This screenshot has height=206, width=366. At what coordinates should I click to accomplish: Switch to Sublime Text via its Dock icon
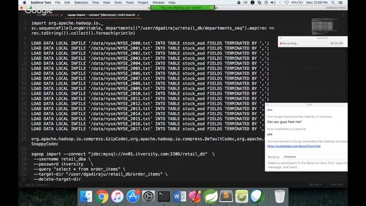click(x=226, y=196)
